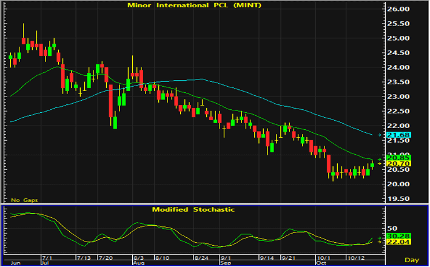This screenshot has width=430, height=267.
Task: Click the 23.50 price axis label
Action: tap(398, 82)
